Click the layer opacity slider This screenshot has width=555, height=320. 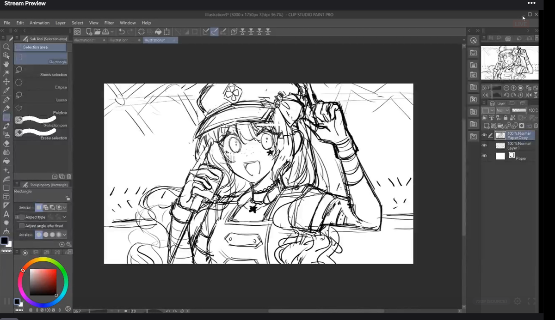(519, 110)
